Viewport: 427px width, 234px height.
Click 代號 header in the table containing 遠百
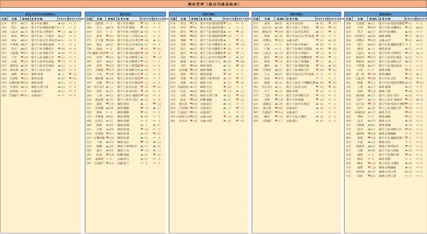pyautogui.click(x=89, y=19)
